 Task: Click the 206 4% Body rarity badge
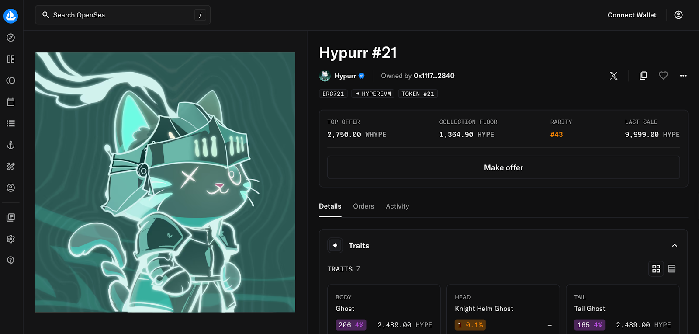[351, 325]
